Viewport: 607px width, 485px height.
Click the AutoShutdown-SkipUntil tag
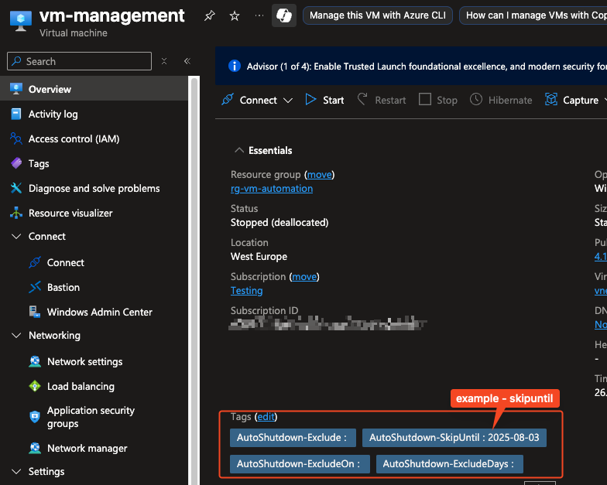point(454,438)
